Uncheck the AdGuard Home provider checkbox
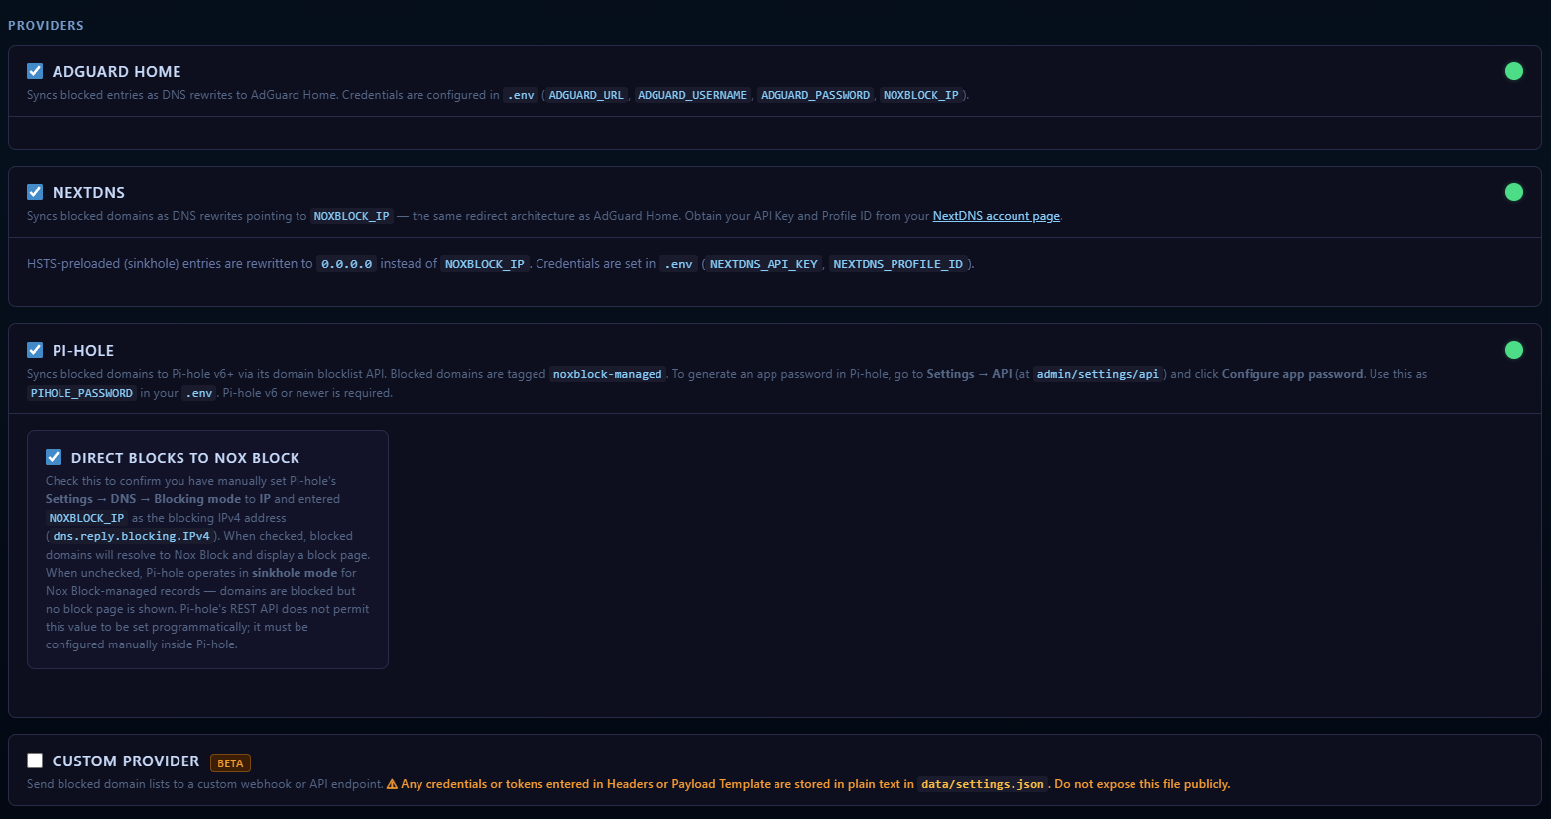1551x819 pixels. coord(35,71)
